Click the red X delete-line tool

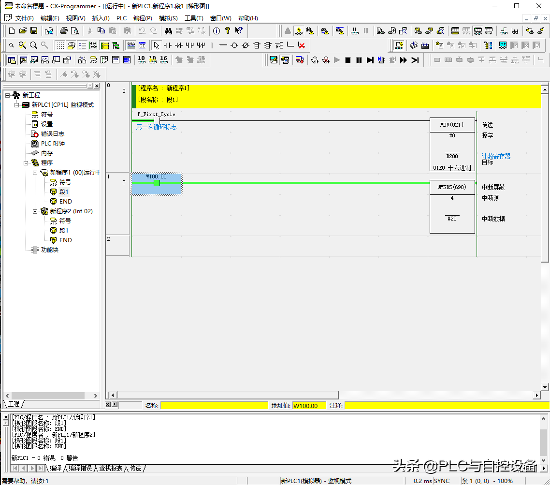pos(302,45)
